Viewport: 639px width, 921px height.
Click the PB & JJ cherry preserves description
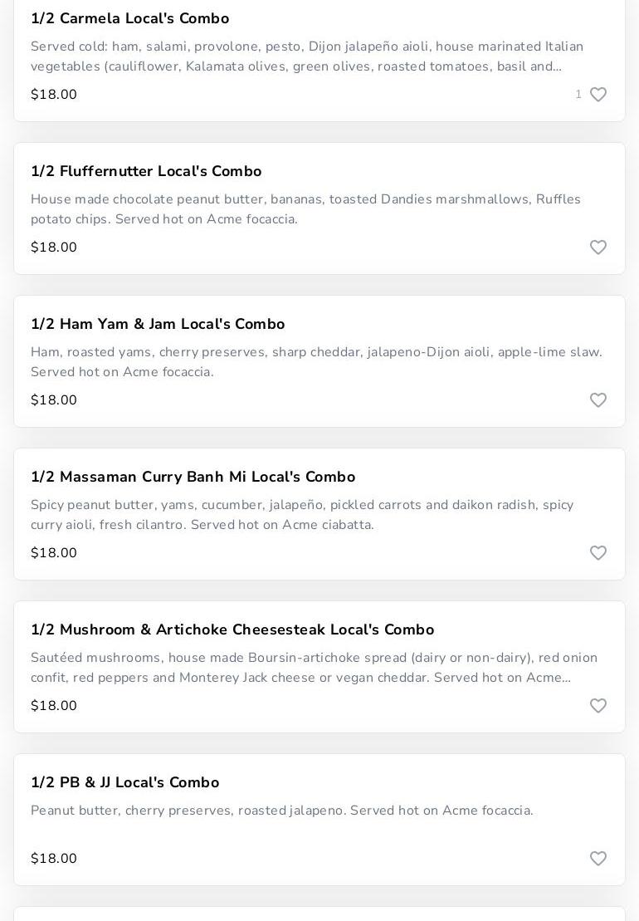coord(282,811)
